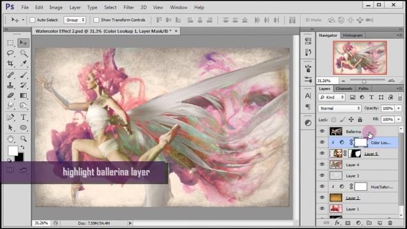The image size is (407, 229).
Task: Open the Image menu
Action: click(56, 8)
